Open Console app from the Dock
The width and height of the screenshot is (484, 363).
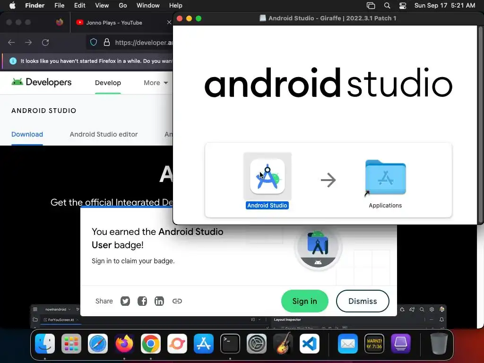pos(374,344)
